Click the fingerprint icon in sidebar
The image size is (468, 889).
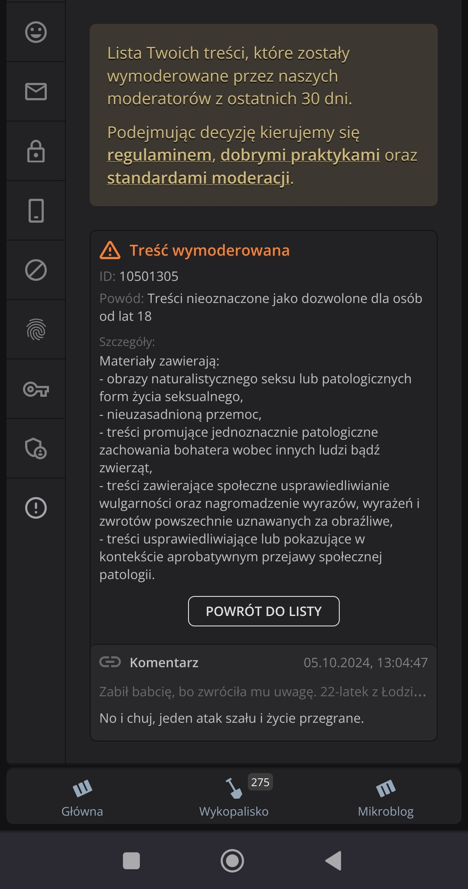(36, 329)
